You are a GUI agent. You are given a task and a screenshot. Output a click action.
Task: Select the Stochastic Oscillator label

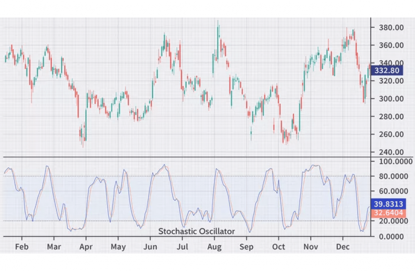click(x=197, y=231)
